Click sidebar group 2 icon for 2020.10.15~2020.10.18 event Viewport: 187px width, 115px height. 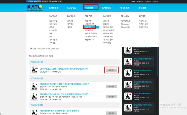[x=128, y=62]
